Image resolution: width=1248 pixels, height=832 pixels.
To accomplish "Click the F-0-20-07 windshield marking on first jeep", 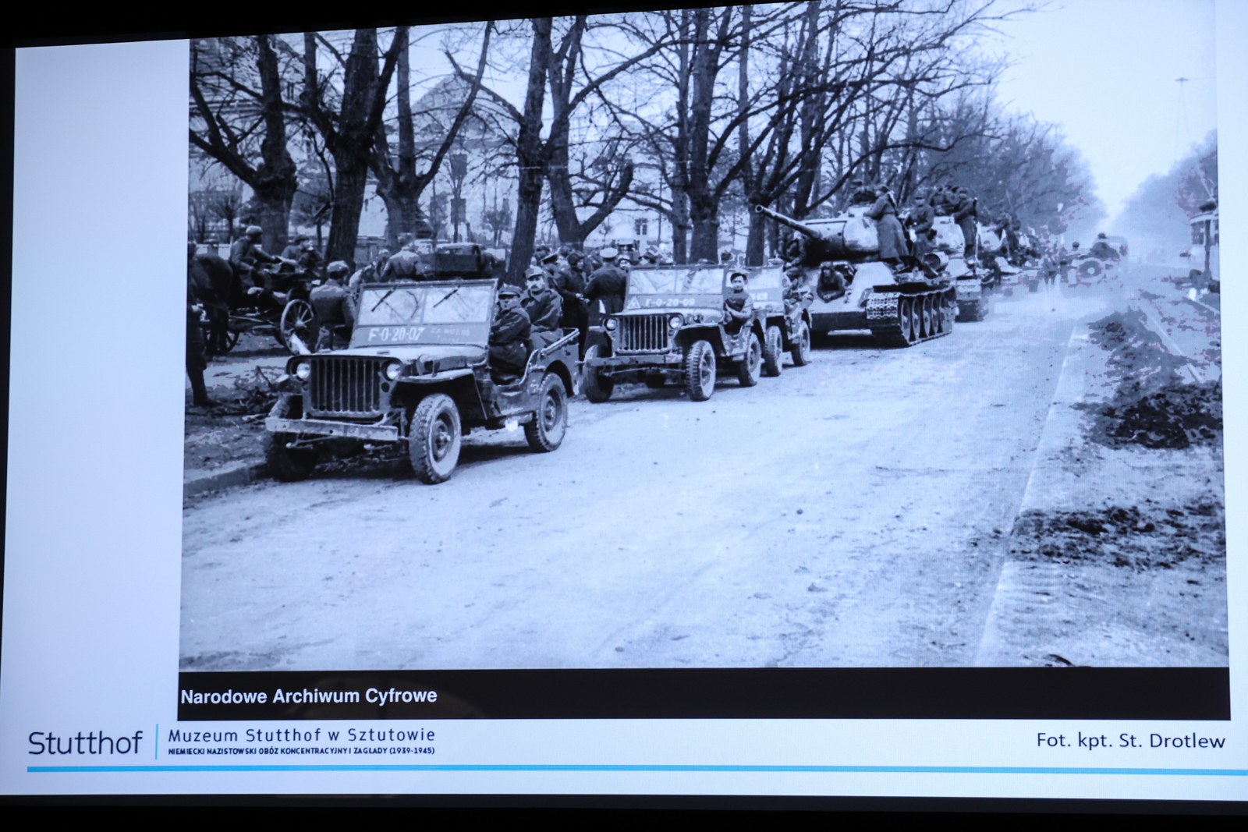I will [x=397, y=335].
